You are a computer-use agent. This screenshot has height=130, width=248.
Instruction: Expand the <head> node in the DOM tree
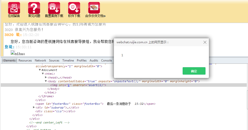[46, 77]
